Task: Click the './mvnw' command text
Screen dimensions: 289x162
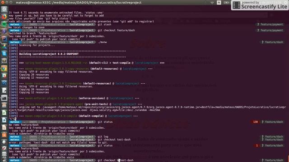Action: pos(102,42)
